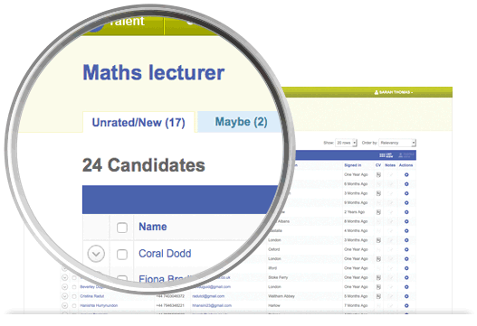Tick the Coral Dodd checkbox
Viewport: 477px width, 326px height.
pyautogui.click(x=122, y=255)
